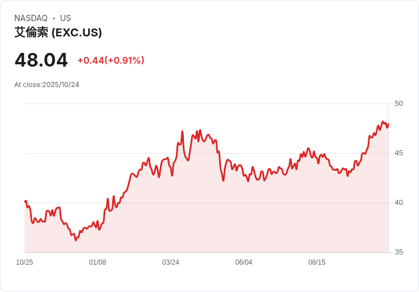Click the 10/25 date axis label
The height and width of the screenshot is (292, 419).
(x=24, y=262)
